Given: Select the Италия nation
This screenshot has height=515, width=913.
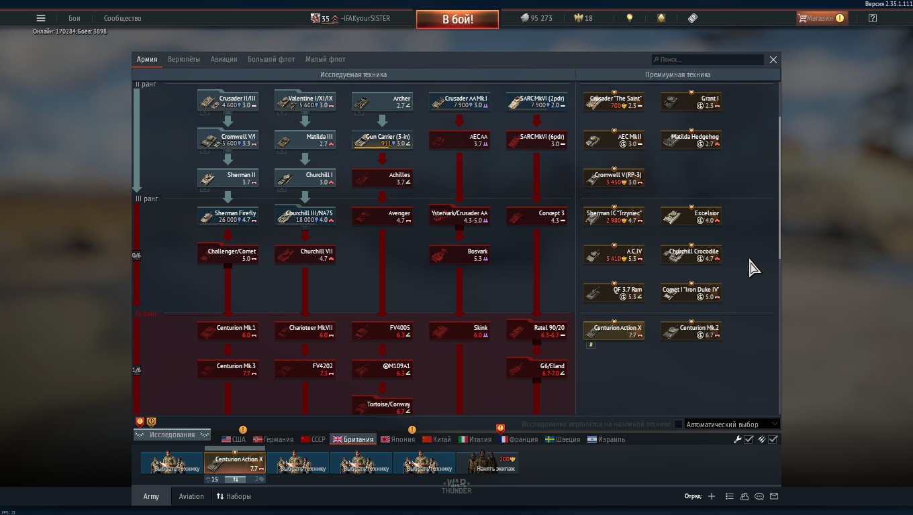Looking at the screenshot, I should click(x=475, y=439).
